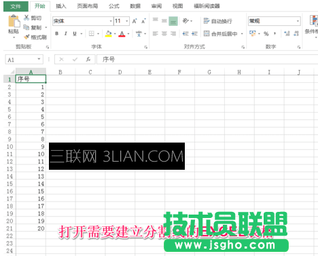Viewport: 318px width, 256px height.
Task: Set top vertical alignment
Action: click(156, 20)
